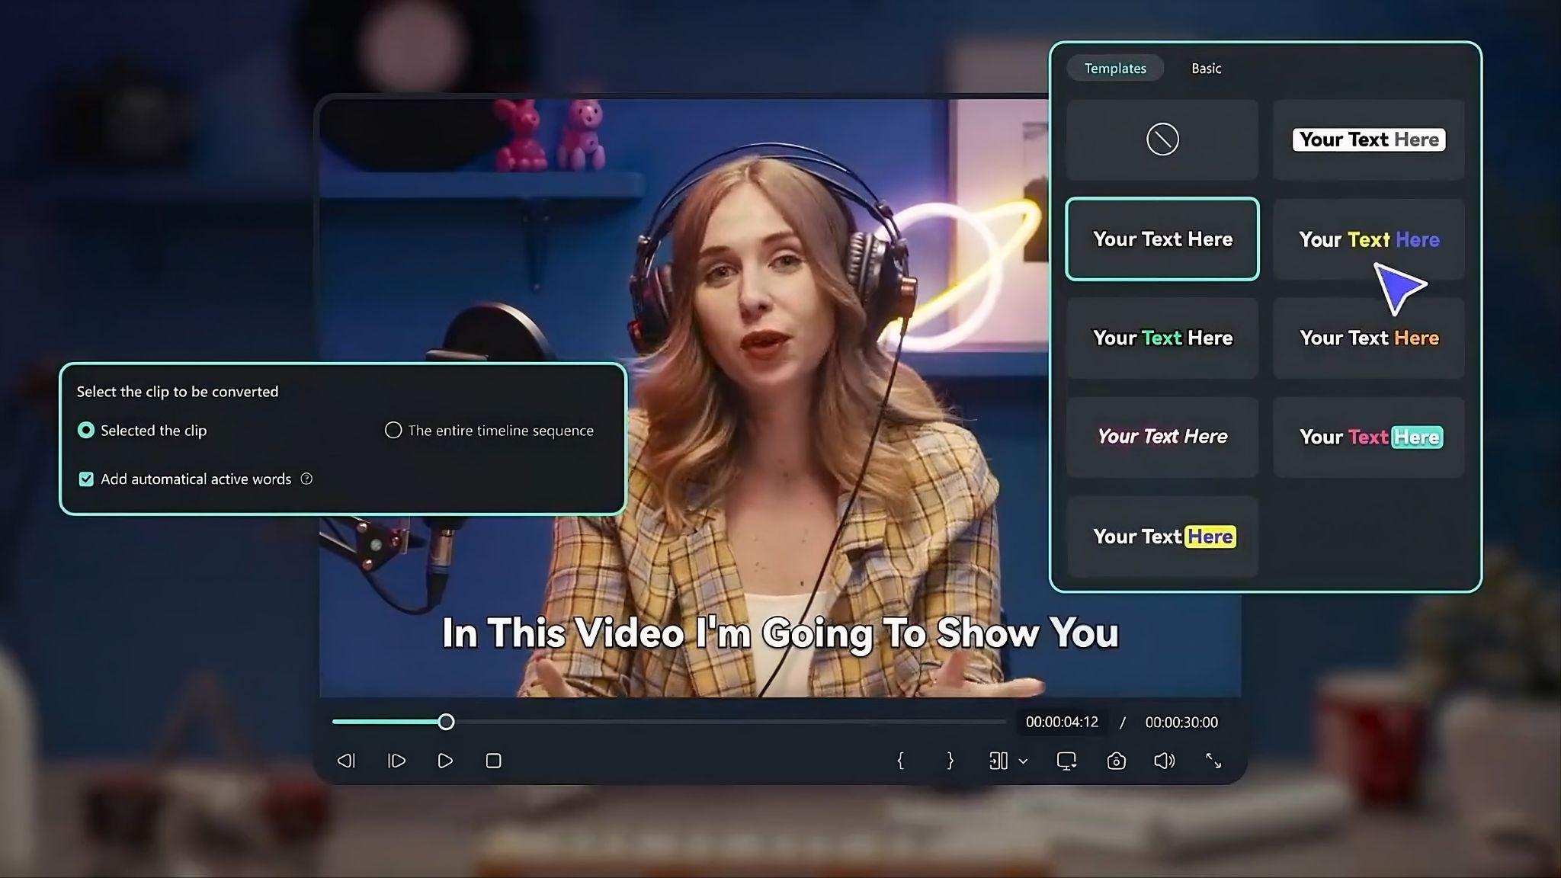This screenshot has width=1561, height=878.
Task: Take a snapshot with camera icon
Action: click(x=1116, y=761)
